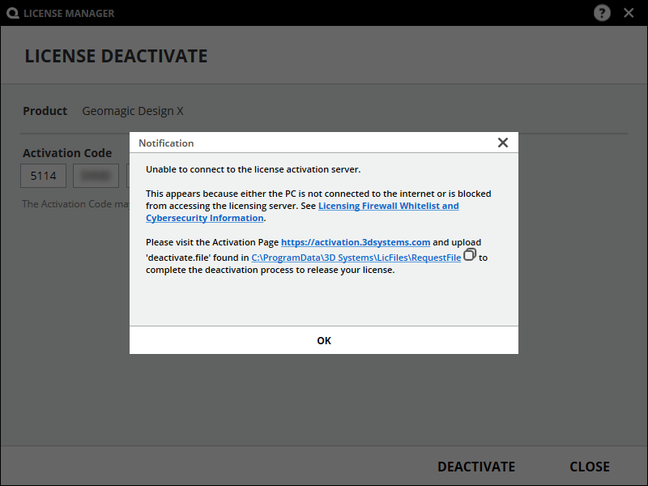Click the Geomagic Design X product name
Screen dimensions: 648x486
(132, 111)
